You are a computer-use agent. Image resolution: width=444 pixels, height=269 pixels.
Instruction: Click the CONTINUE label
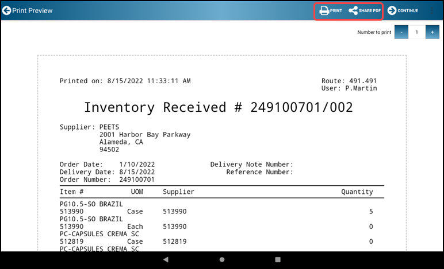pos(408,11)
